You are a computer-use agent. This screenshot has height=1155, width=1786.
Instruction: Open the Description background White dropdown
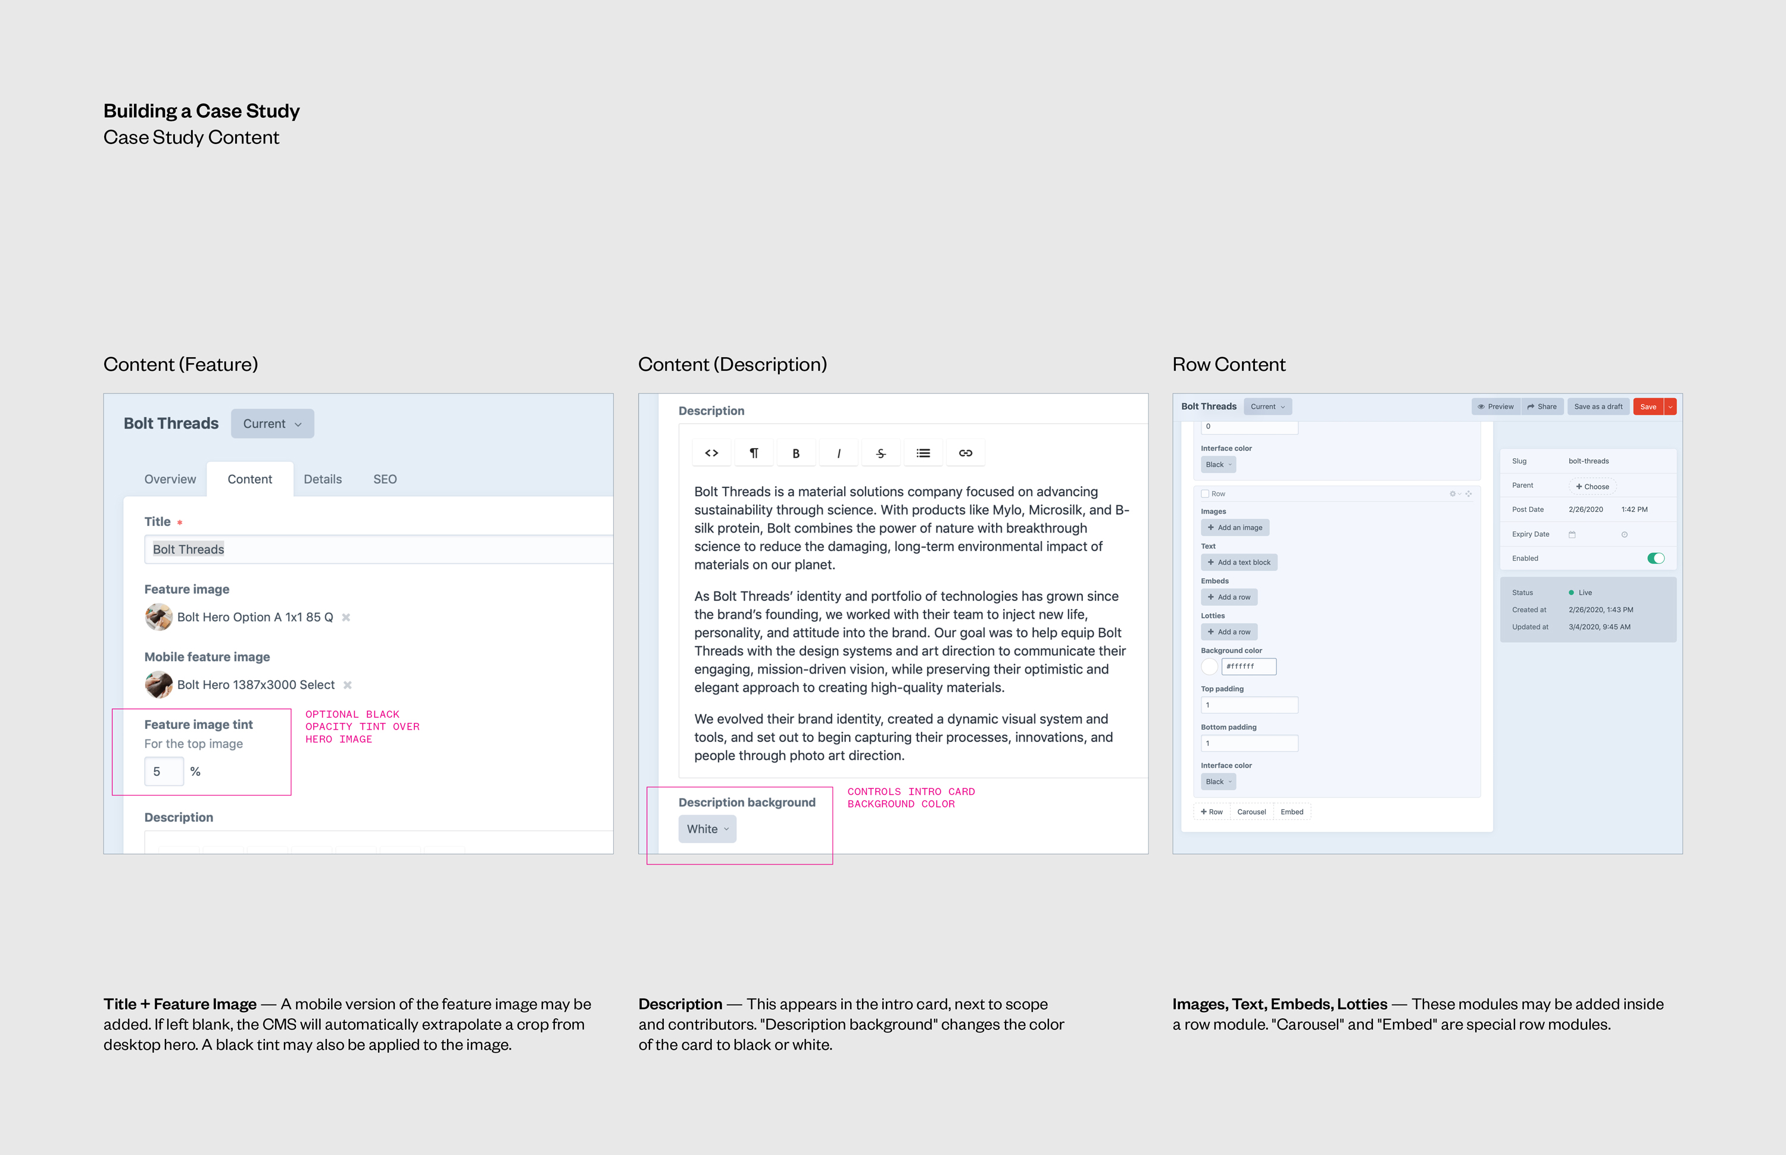click(x=707, y=829)
